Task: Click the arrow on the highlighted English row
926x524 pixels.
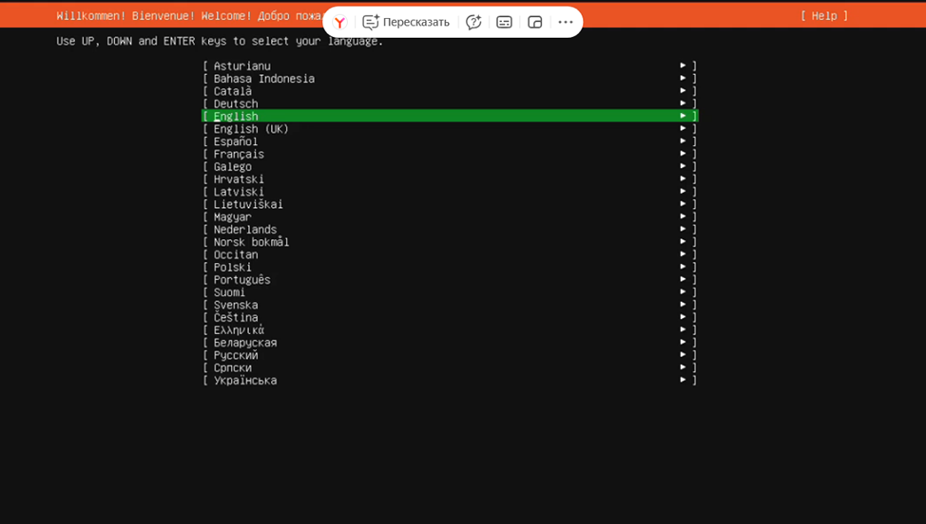Action: (x=683, y=116)
